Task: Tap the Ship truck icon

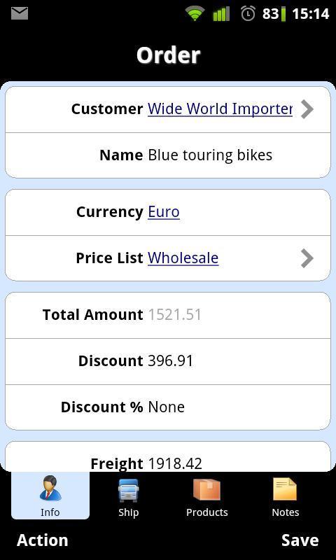Action: pyautogui.click(x=128, y=491)
